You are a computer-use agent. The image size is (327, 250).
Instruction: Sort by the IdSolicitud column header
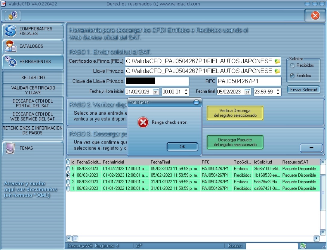pyautogui.click(x=267, y=162)
